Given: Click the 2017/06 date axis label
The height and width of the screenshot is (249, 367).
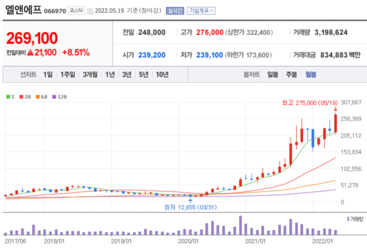Looking at the screenshot, I should coord(15,241).
